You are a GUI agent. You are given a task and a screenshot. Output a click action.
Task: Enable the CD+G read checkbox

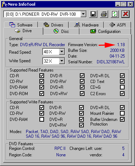pyautogui.click(x=122, y=87)
